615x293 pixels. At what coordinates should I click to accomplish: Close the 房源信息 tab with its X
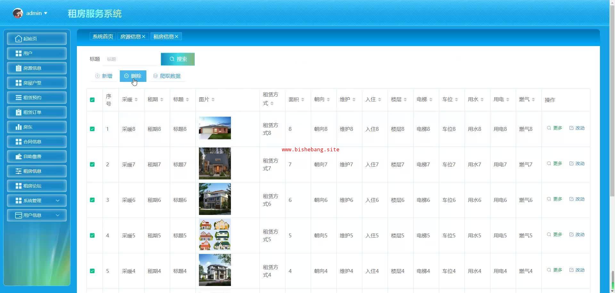click(143, 37)
